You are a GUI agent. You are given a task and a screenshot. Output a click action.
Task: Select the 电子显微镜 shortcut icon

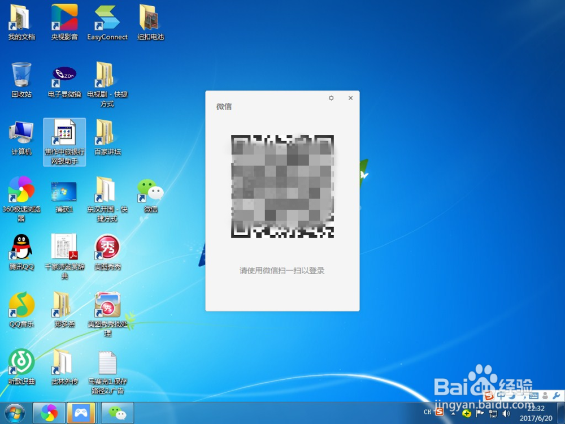(64, 81)
